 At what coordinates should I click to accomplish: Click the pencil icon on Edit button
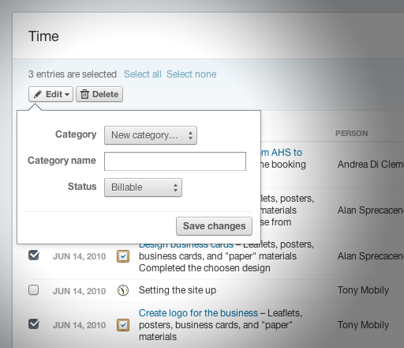[x=38, y=94]
